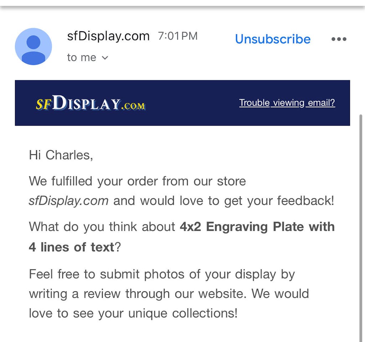This screenshot has height=342, width=365.
Task: Click the sender's profile avatar
Action: pyautogui.click(x=34, y=47)
